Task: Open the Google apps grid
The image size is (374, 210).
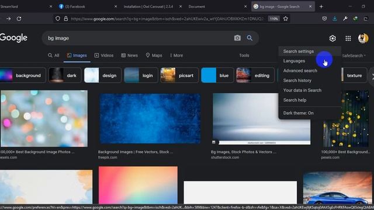Action: click(x=348, y=38)
